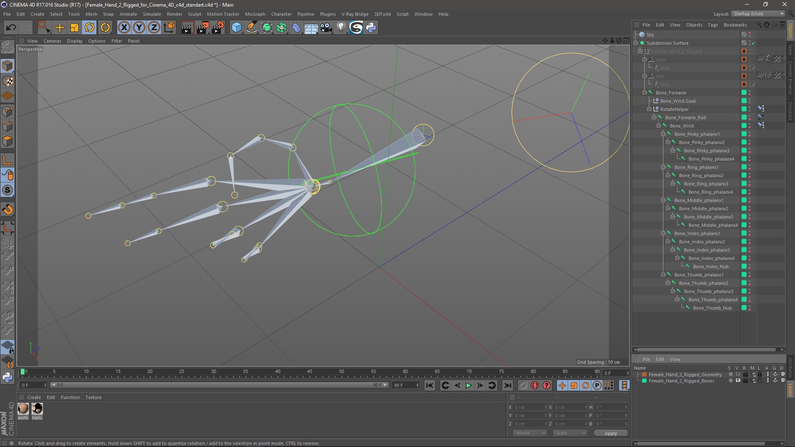Collapse Bone_Ring_phalanx1 branch
Viewport: 795px width, 447px height.
pos(663,167)
